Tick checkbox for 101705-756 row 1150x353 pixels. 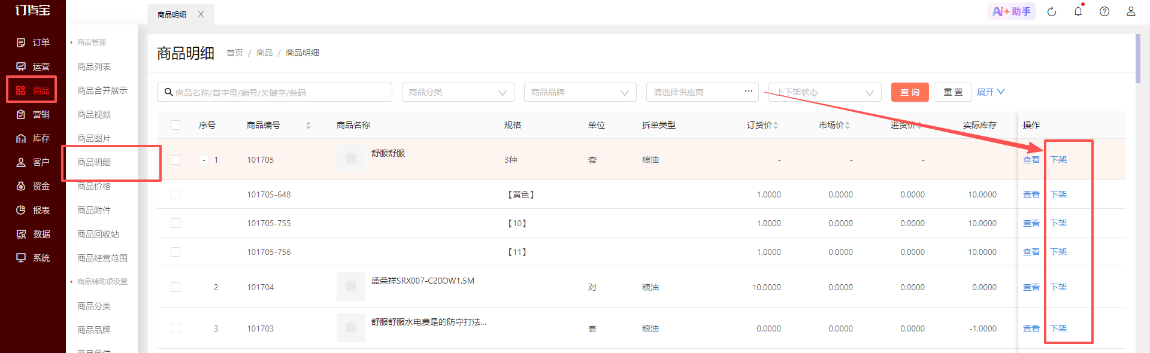pos(175,252)
